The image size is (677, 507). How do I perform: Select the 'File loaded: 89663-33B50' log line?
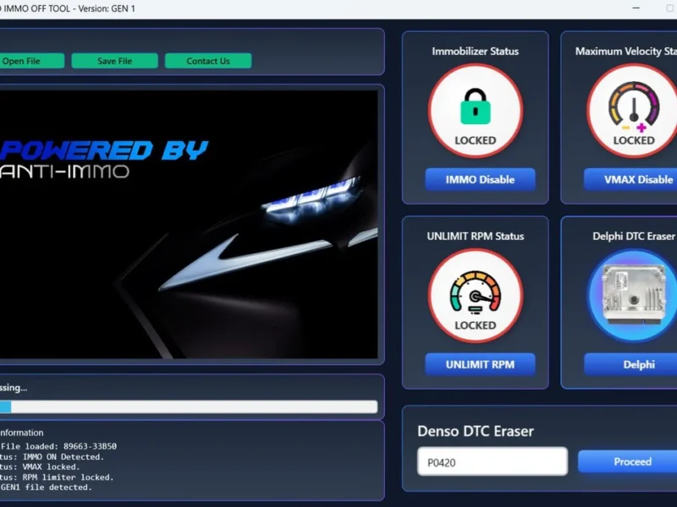(x=59, y=446)
